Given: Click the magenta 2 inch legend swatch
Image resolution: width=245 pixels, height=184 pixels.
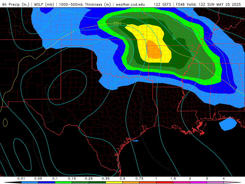Looking at the screenshot, I should (198, 182).
